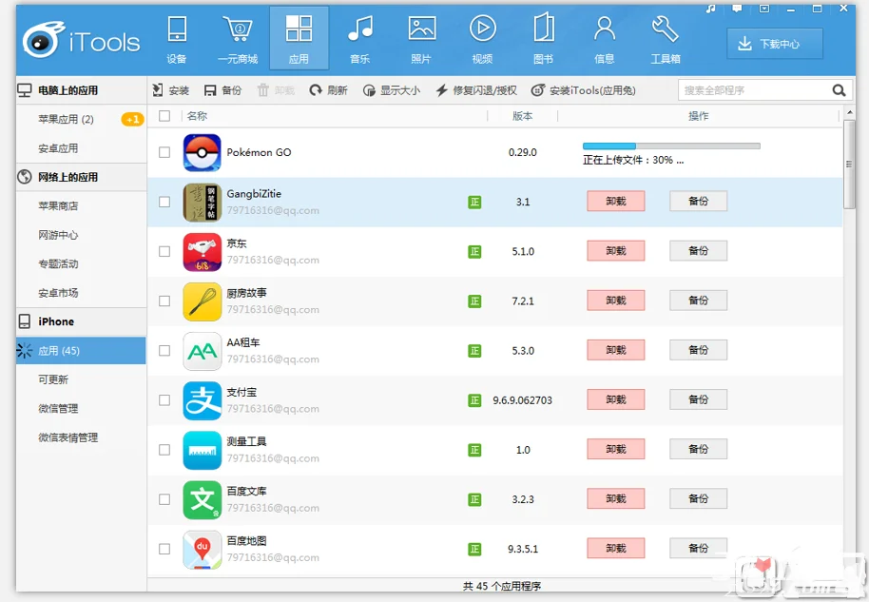
Task: Select the 应用 (Apps) top tab
Action: [x=299, y=39]
